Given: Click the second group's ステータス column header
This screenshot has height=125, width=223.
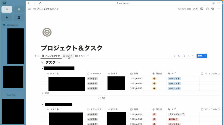Looking at the screenshot, I should (x=94, y=109).
